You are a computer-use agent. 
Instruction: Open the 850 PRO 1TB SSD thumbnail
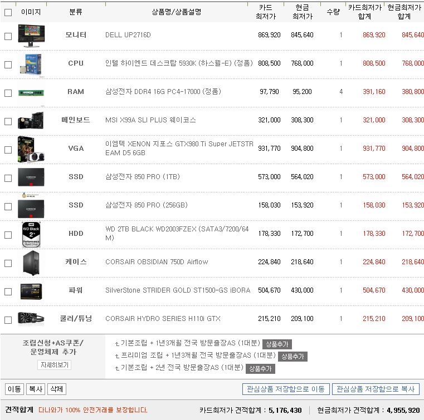point(31,177)
